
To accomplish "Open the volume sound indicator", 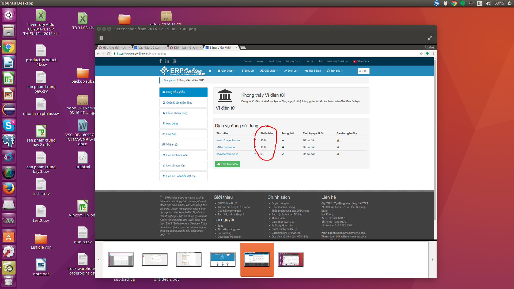I will 488,3.
